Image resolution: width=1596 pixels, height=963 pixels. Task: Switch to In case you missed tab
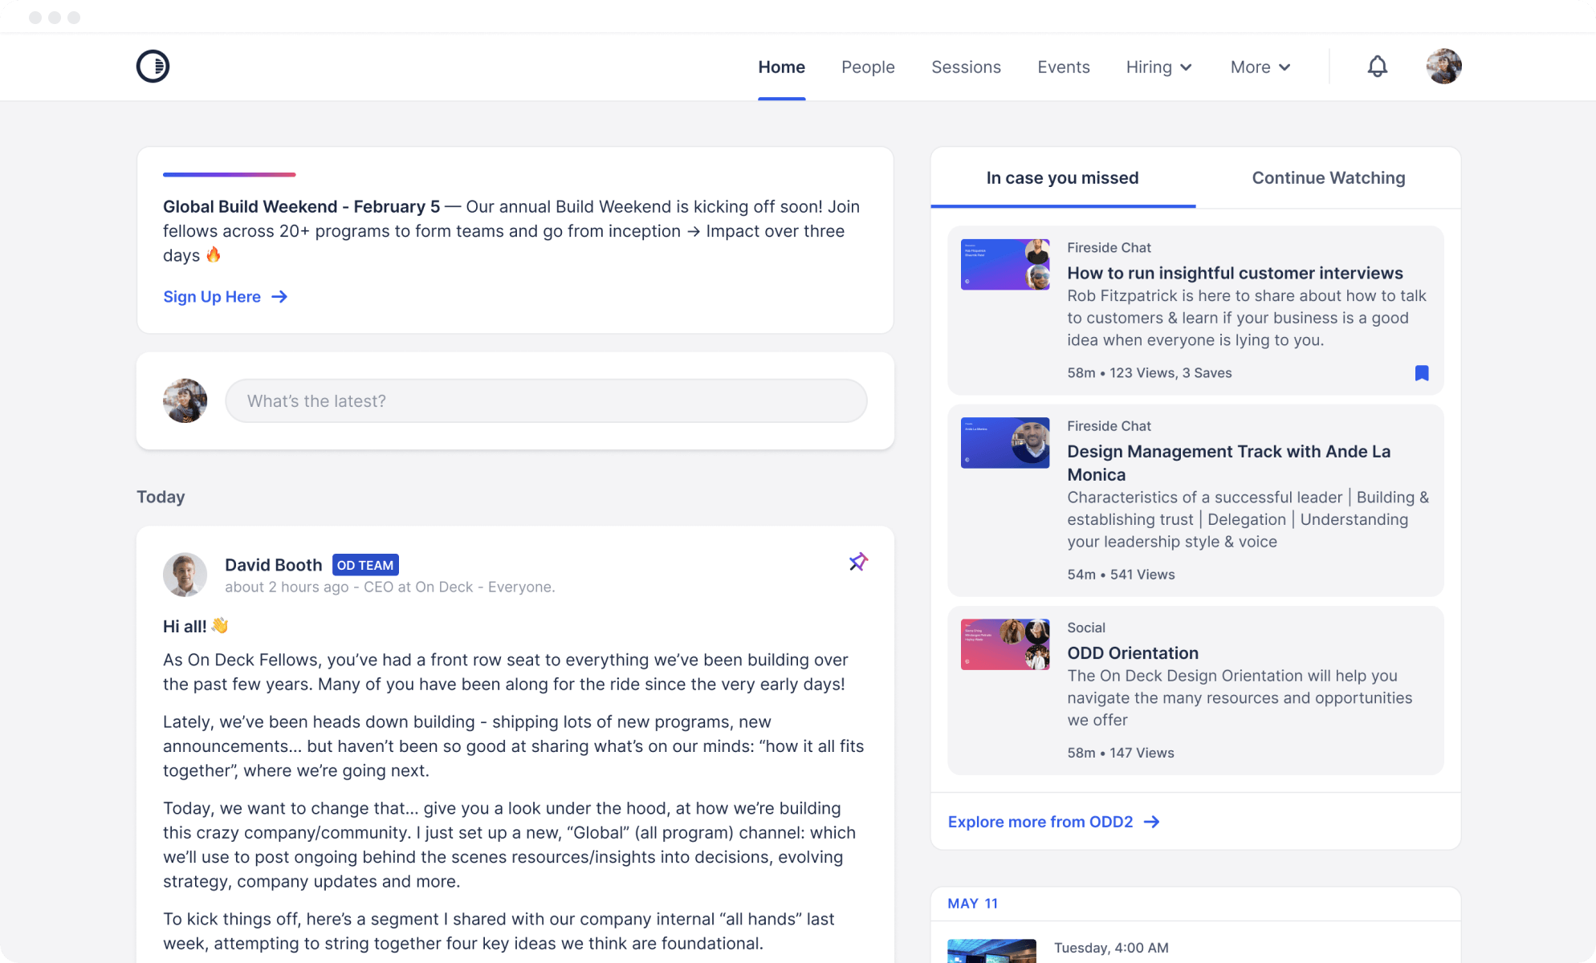[1062, 178]
